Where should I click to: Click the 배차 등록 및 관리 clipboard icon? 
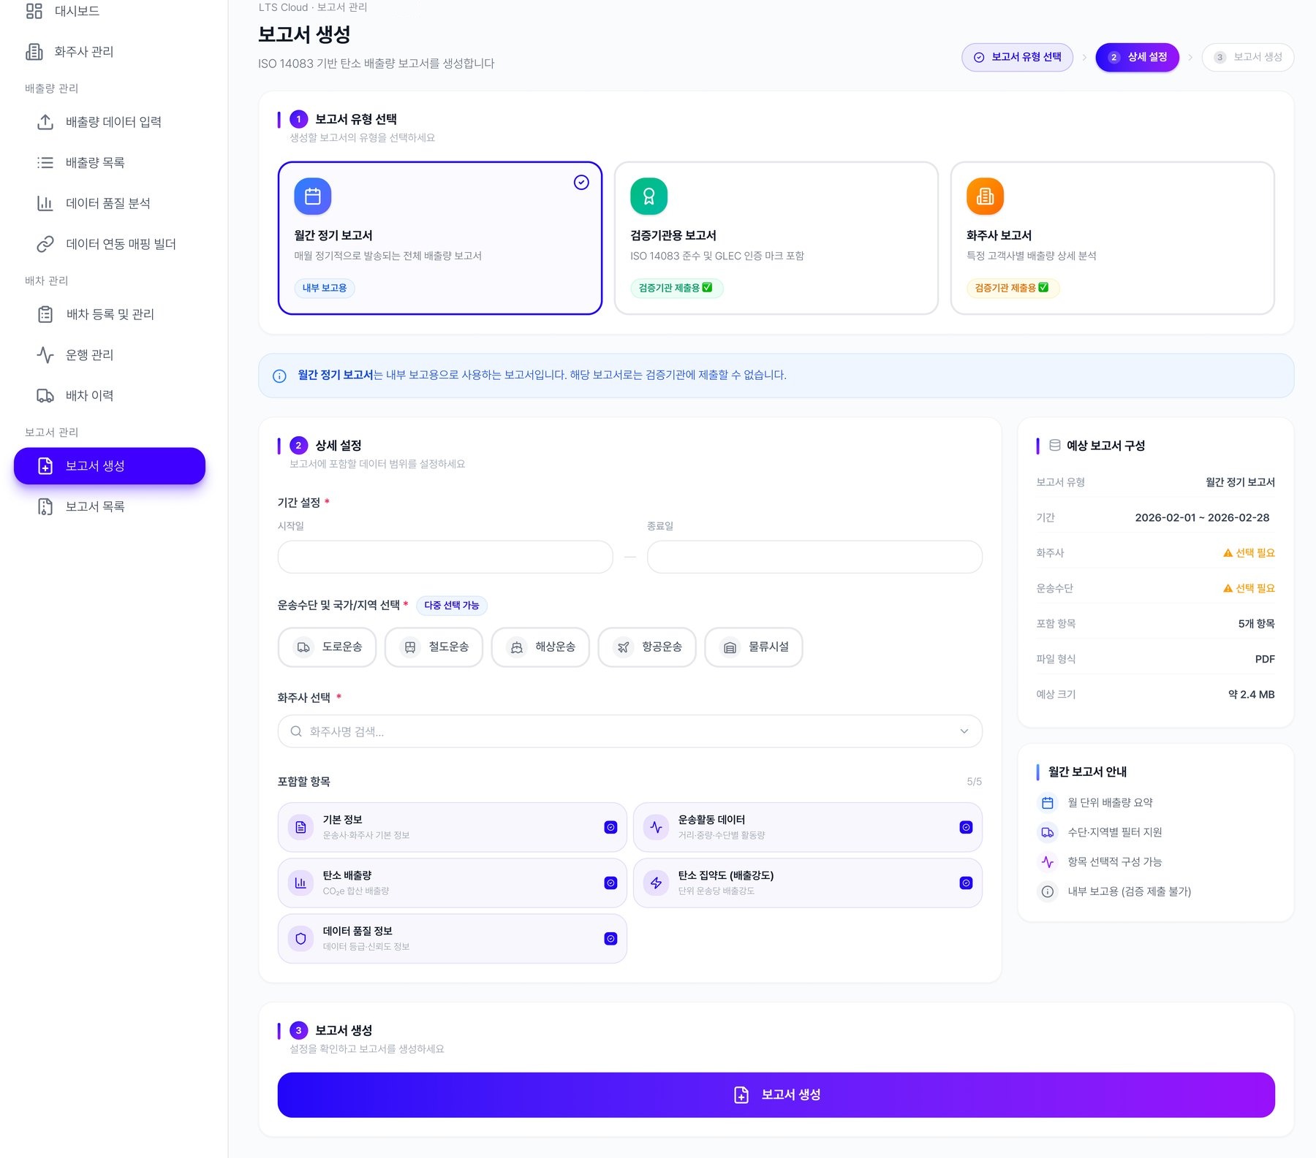[45, 314]
